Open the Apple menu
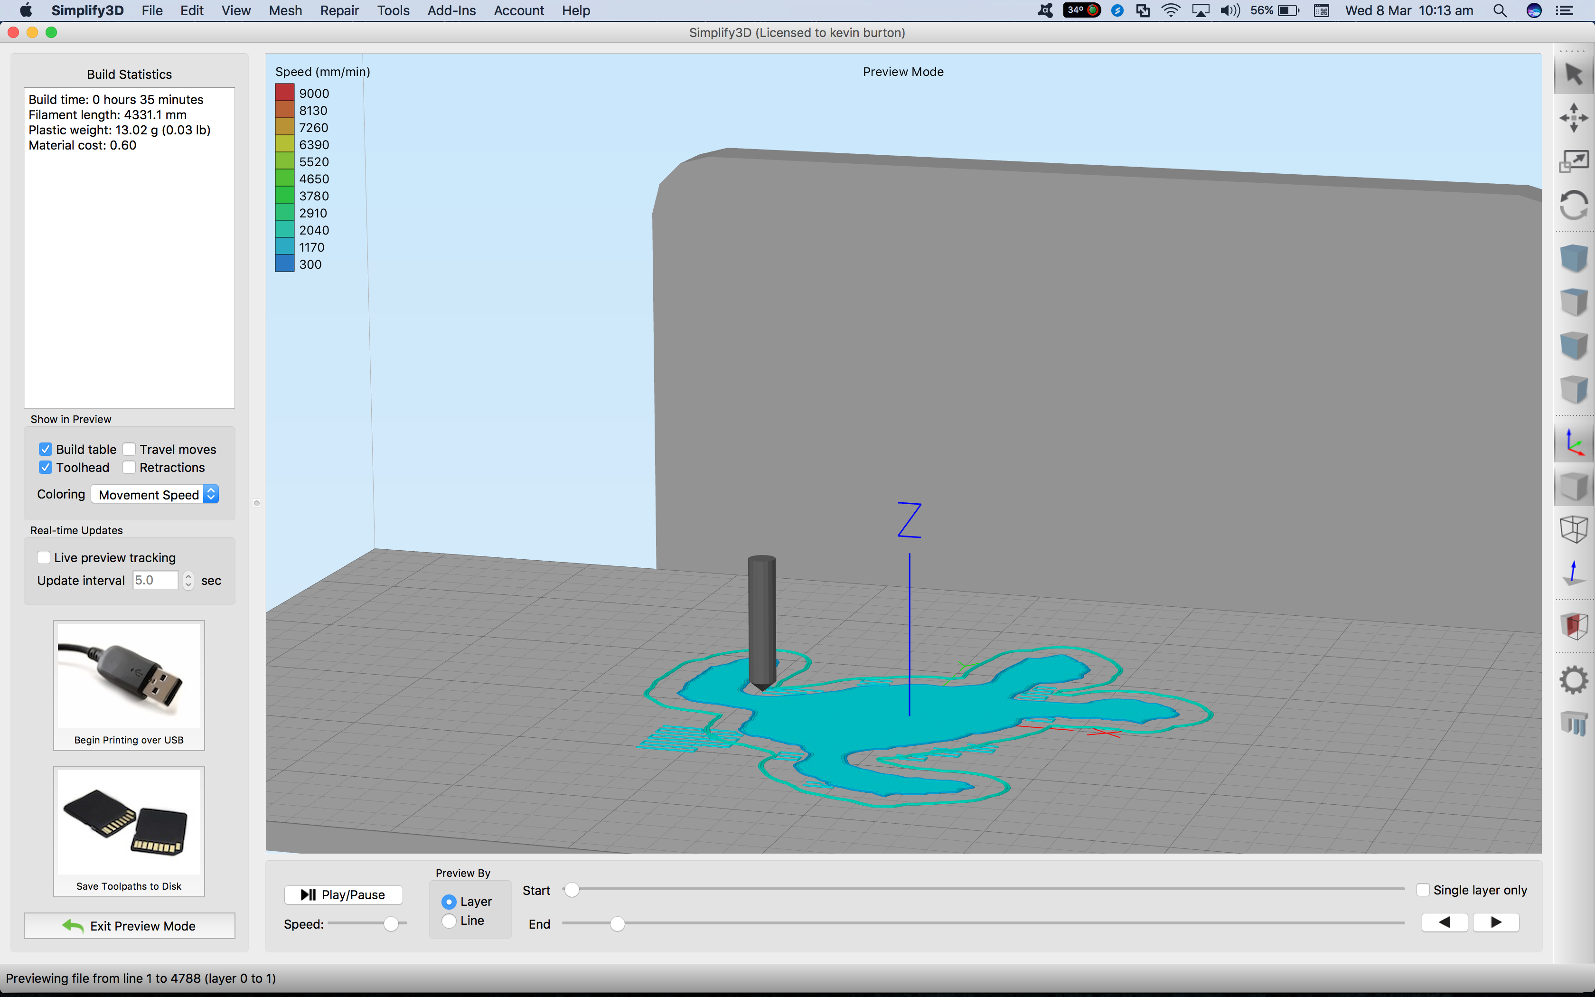The image size is (1595, 997). click(x=26, y=10)
